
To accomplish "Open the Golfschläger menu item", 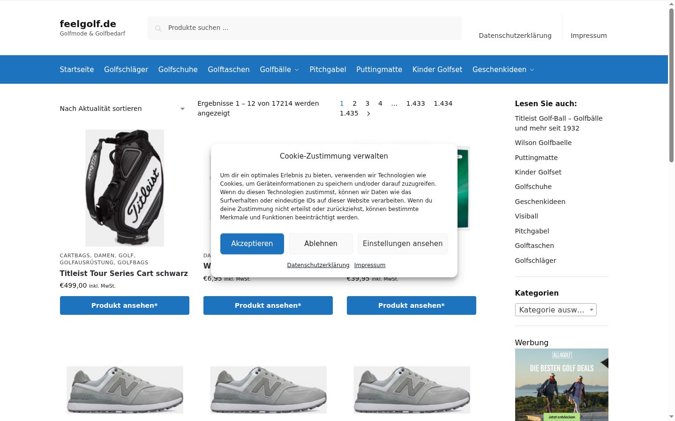I will tap(126, 70).
